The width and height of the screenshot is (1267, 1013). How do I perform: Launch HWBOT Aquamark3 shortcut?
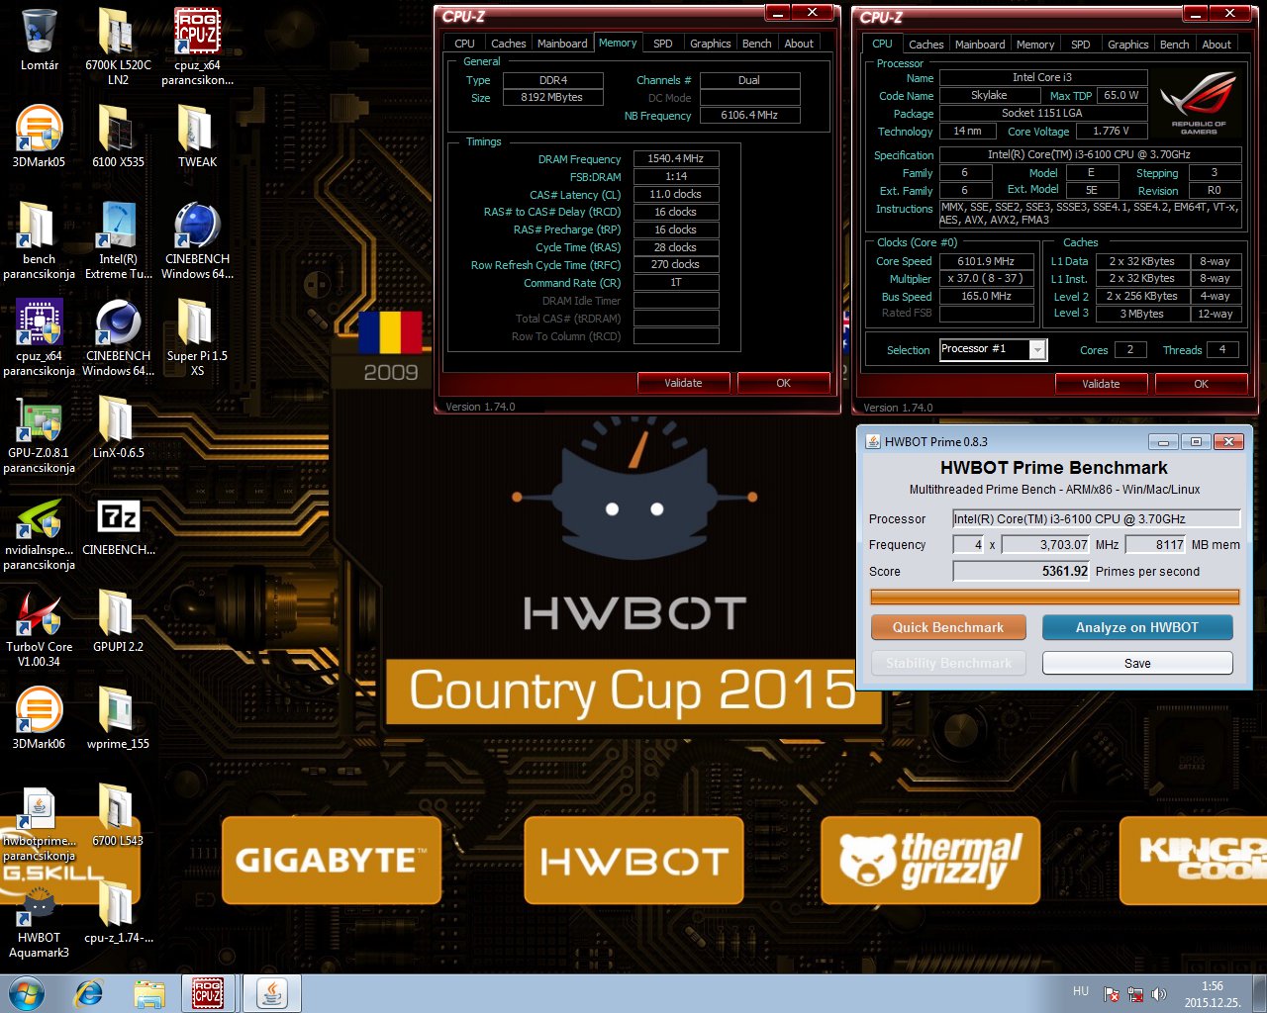[x=40, y=923]
